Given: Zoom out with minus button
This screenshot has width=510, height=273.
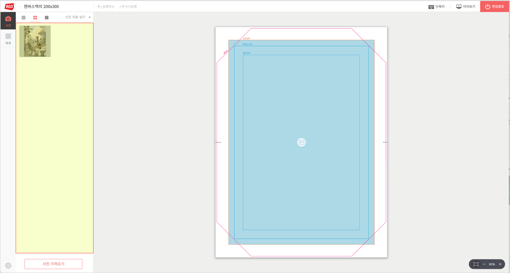Looking at the screenshot, I should (484, 264).
